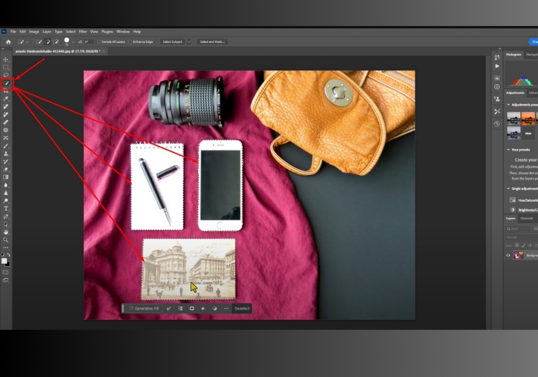538x377 pixels.
Task: Enable Sample All Layers checkbox
Action: point(99,42)
